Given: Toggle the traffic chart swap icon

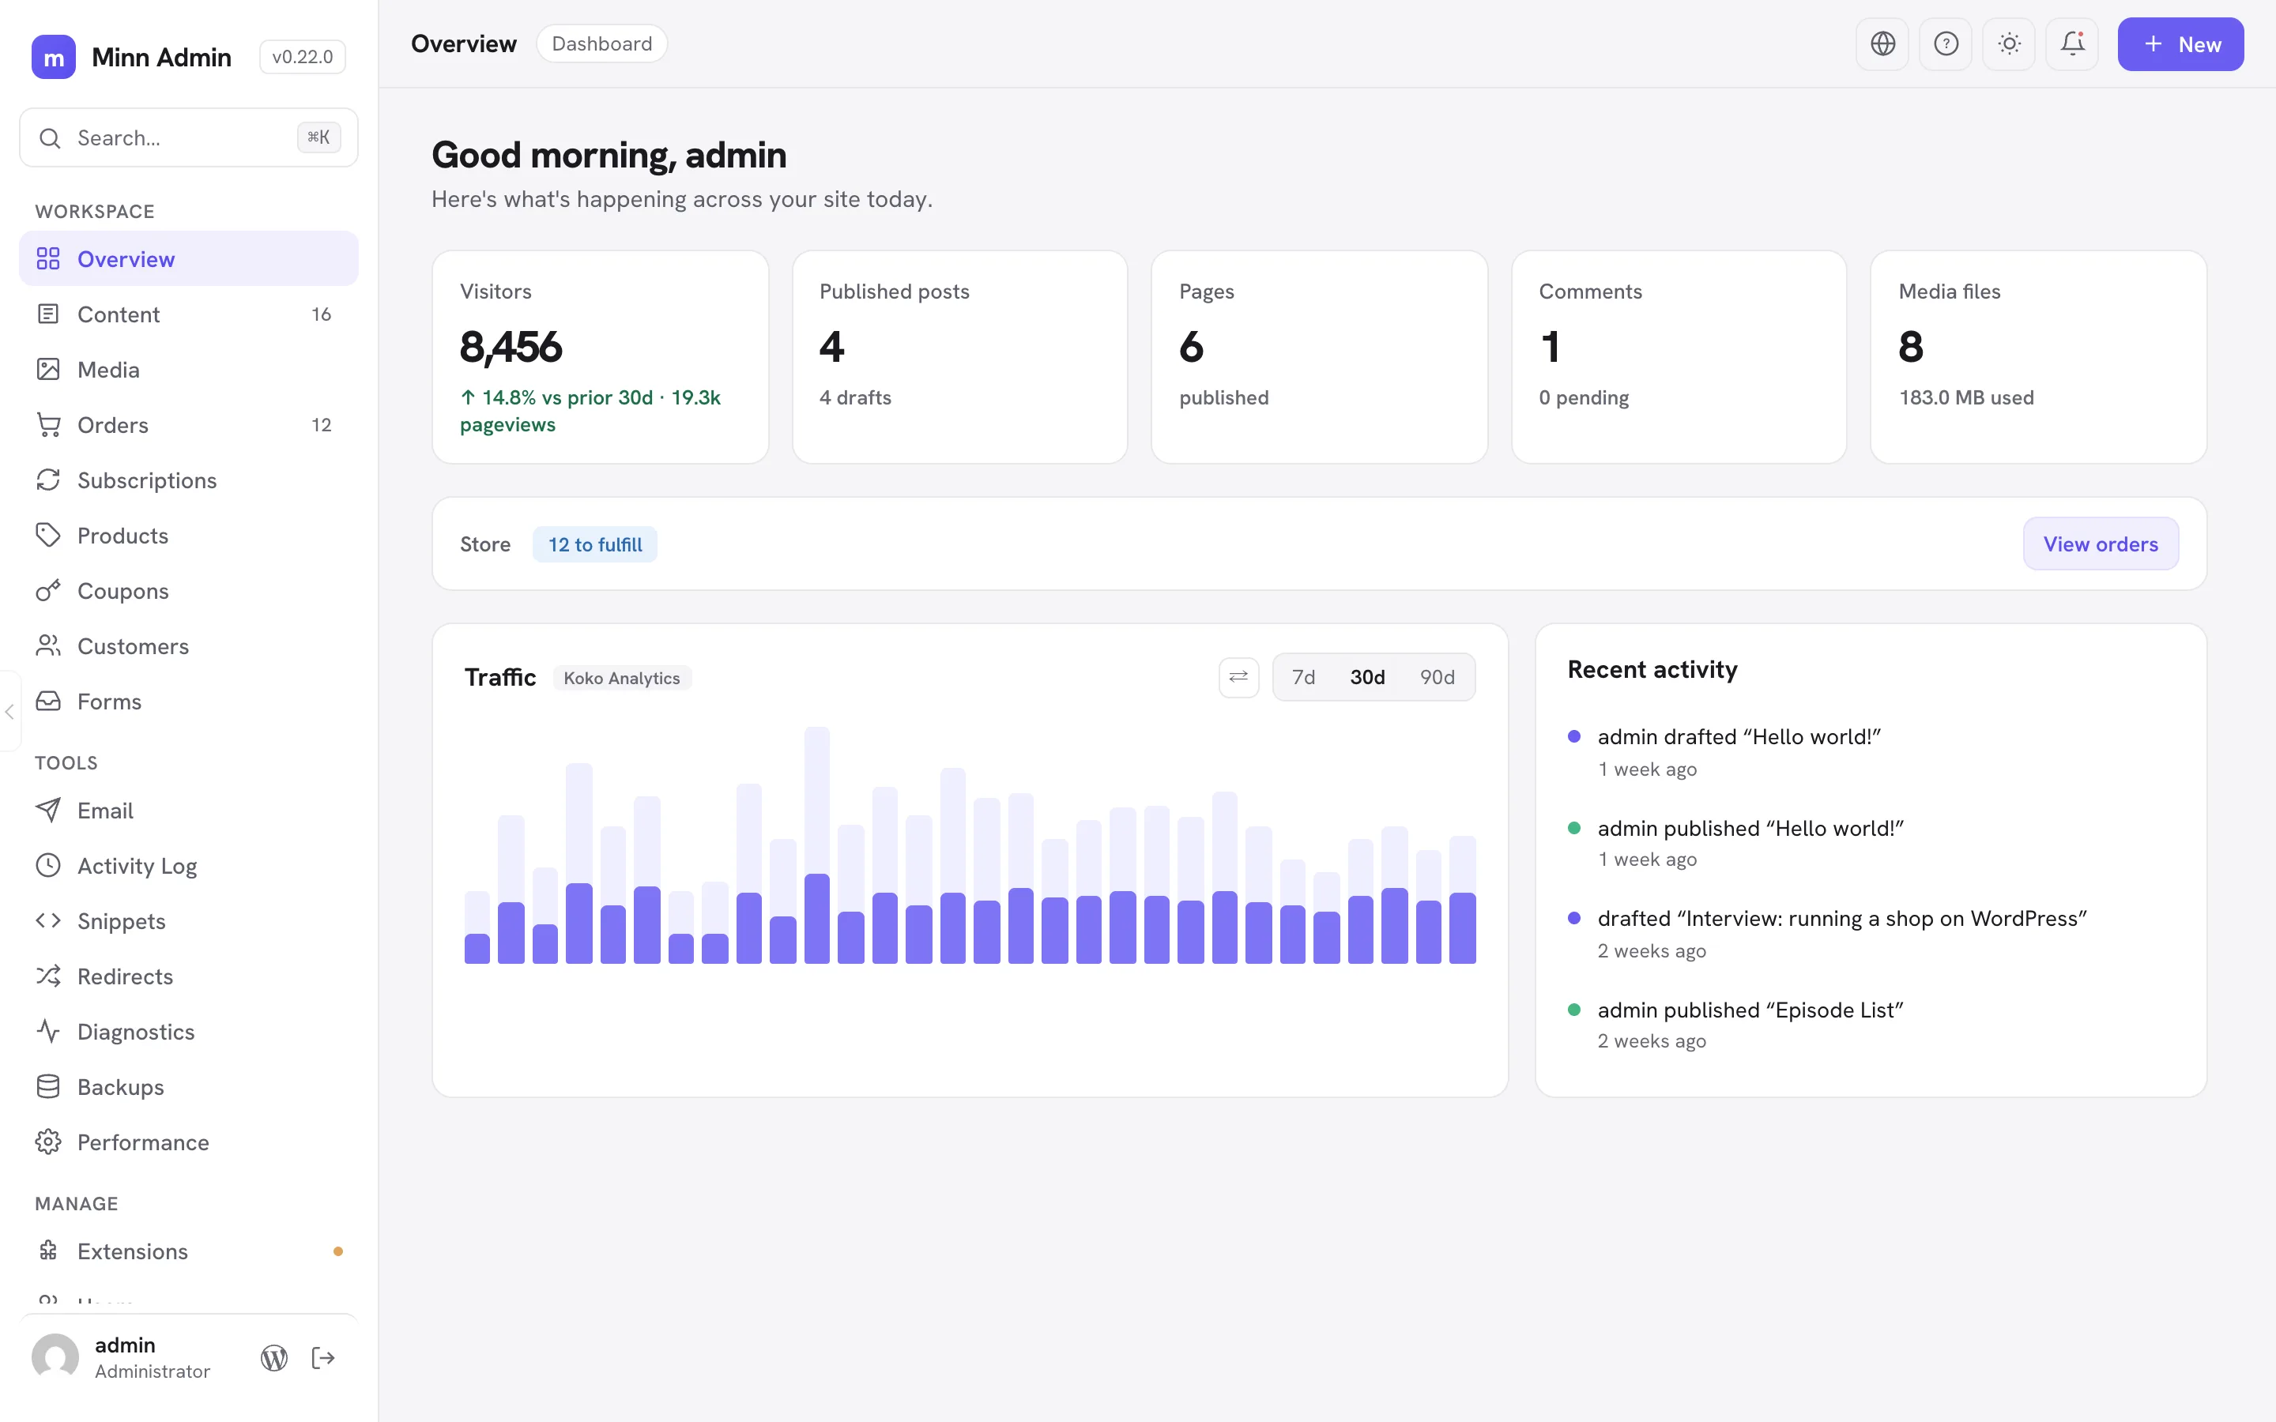Looking at the screenshot, I should (1238, 677).
